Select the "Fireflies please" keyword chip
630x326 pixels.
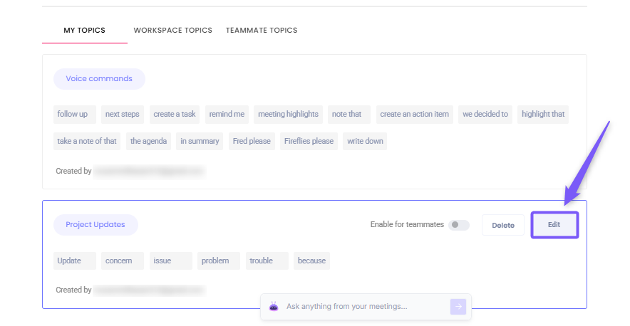tap(307, 141)
